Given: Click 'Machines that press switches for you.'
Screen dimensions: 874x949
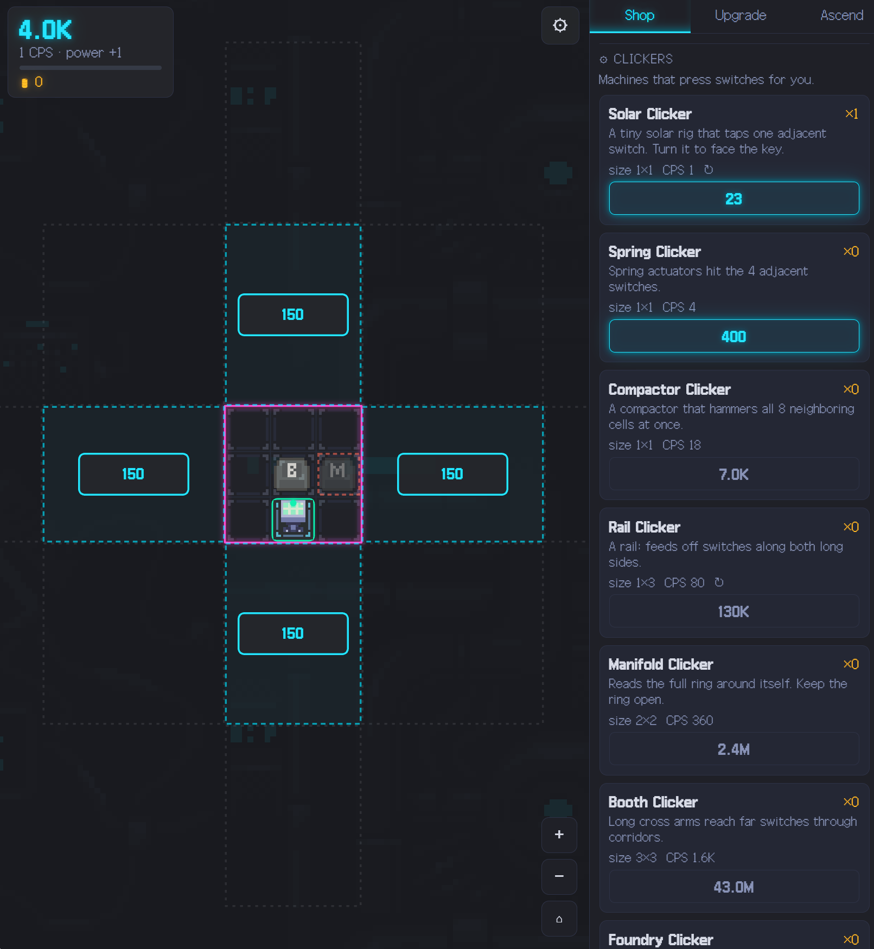Looking at the screenshot, I should click(706, 80).
